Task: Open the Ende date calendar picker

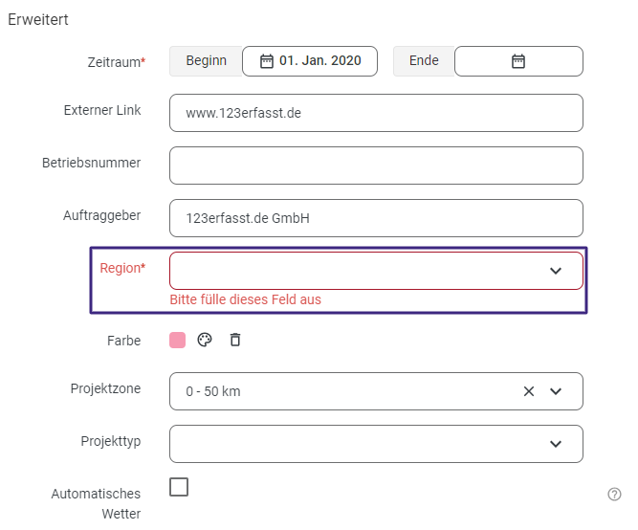Action: tap(518, 61)
